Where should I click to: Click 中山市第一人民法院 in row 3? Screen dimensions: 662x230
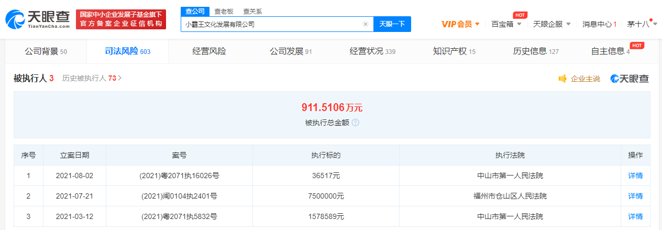510,216
